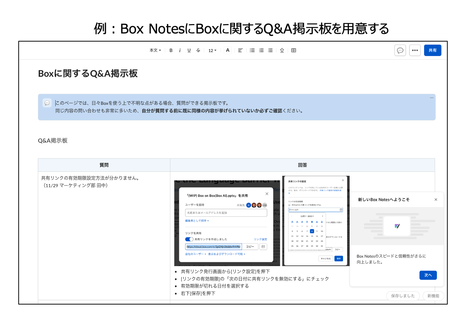The height and width of the screenshot is (317, 470).
Task: Open the three-dot more options menu
Action: click(x=415, y=51)
